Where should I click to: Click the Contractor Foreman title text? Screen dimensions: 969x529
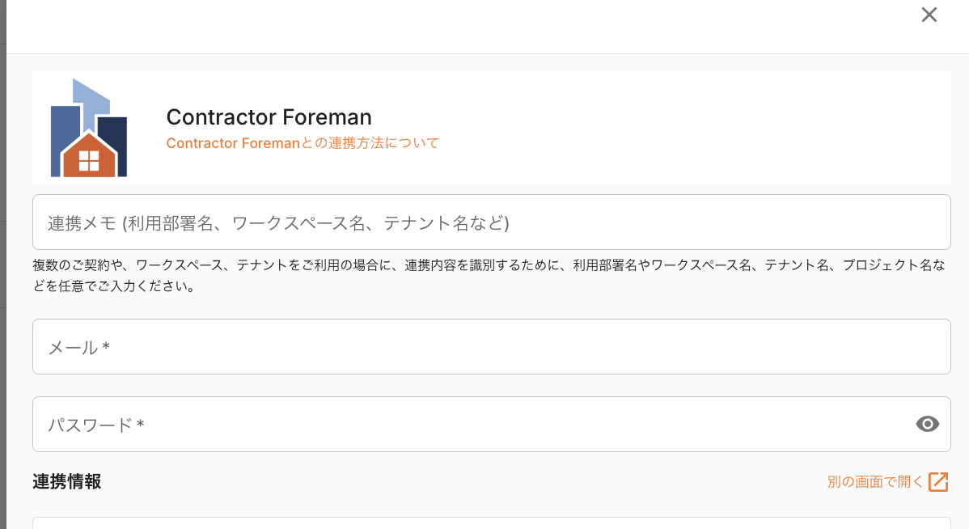[269, 117]
